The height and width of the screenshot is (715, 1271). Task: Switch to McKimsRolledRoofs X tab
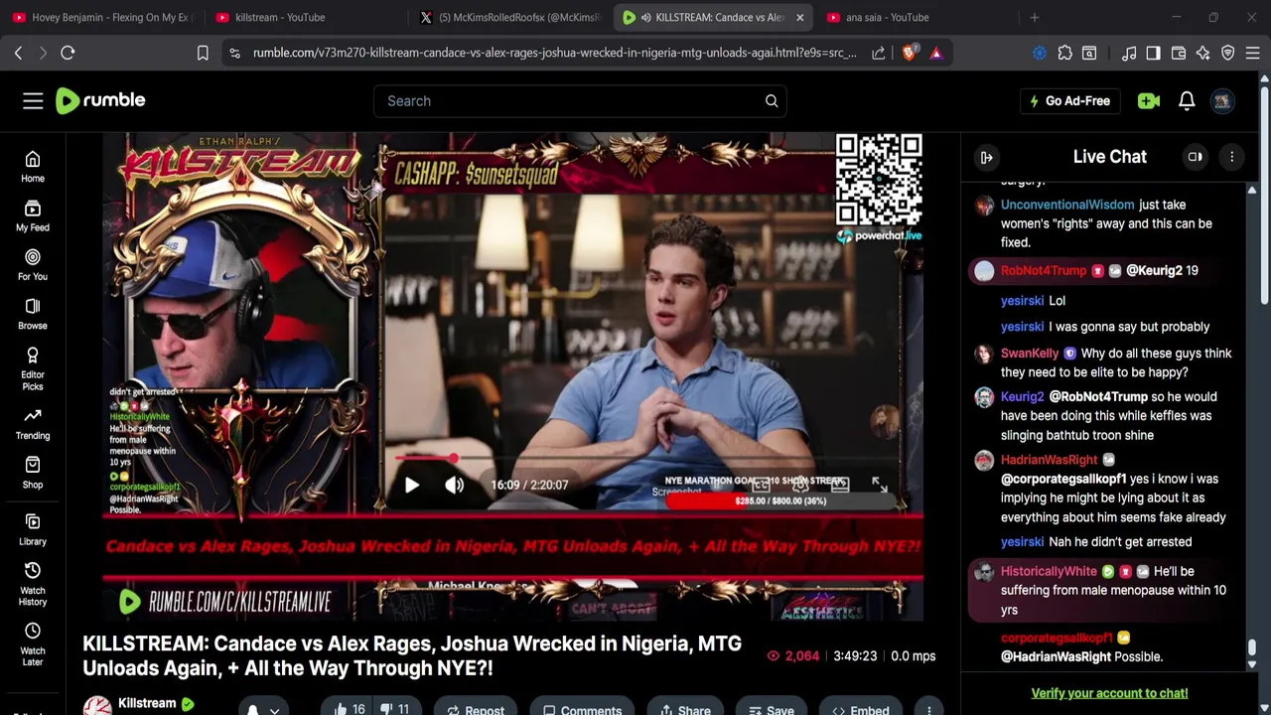(508, 17)
